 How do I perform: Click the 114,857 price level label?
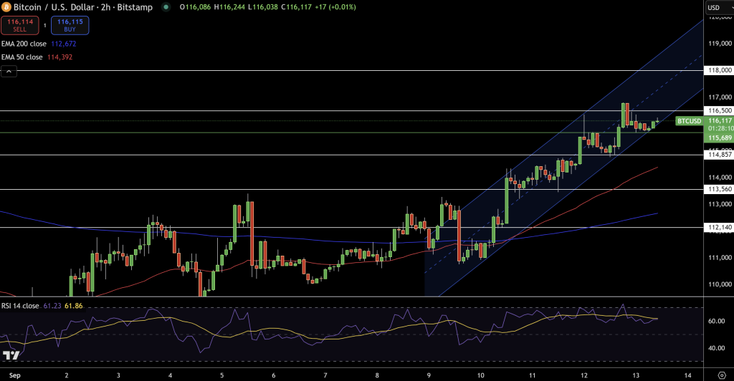click(720, 155)
